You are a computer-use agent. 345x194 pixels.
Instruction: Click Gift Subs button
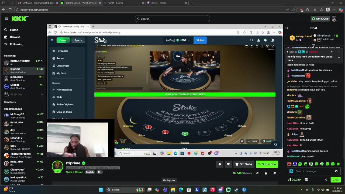click(x=244, y=164)
